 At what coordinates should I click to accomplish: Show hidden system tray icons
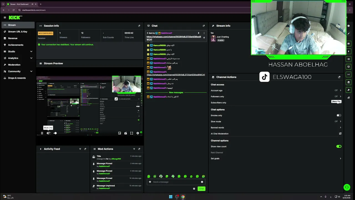point(321,197)
